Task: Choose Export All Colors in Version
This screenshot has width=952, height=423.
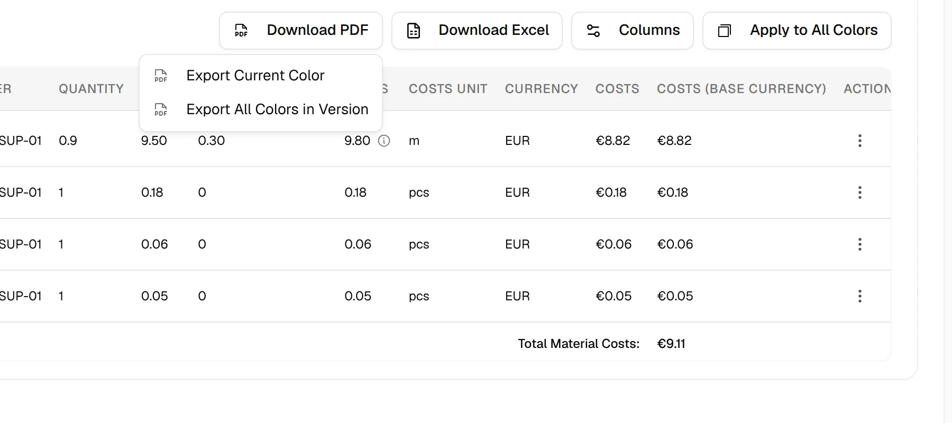Action: 261,109
